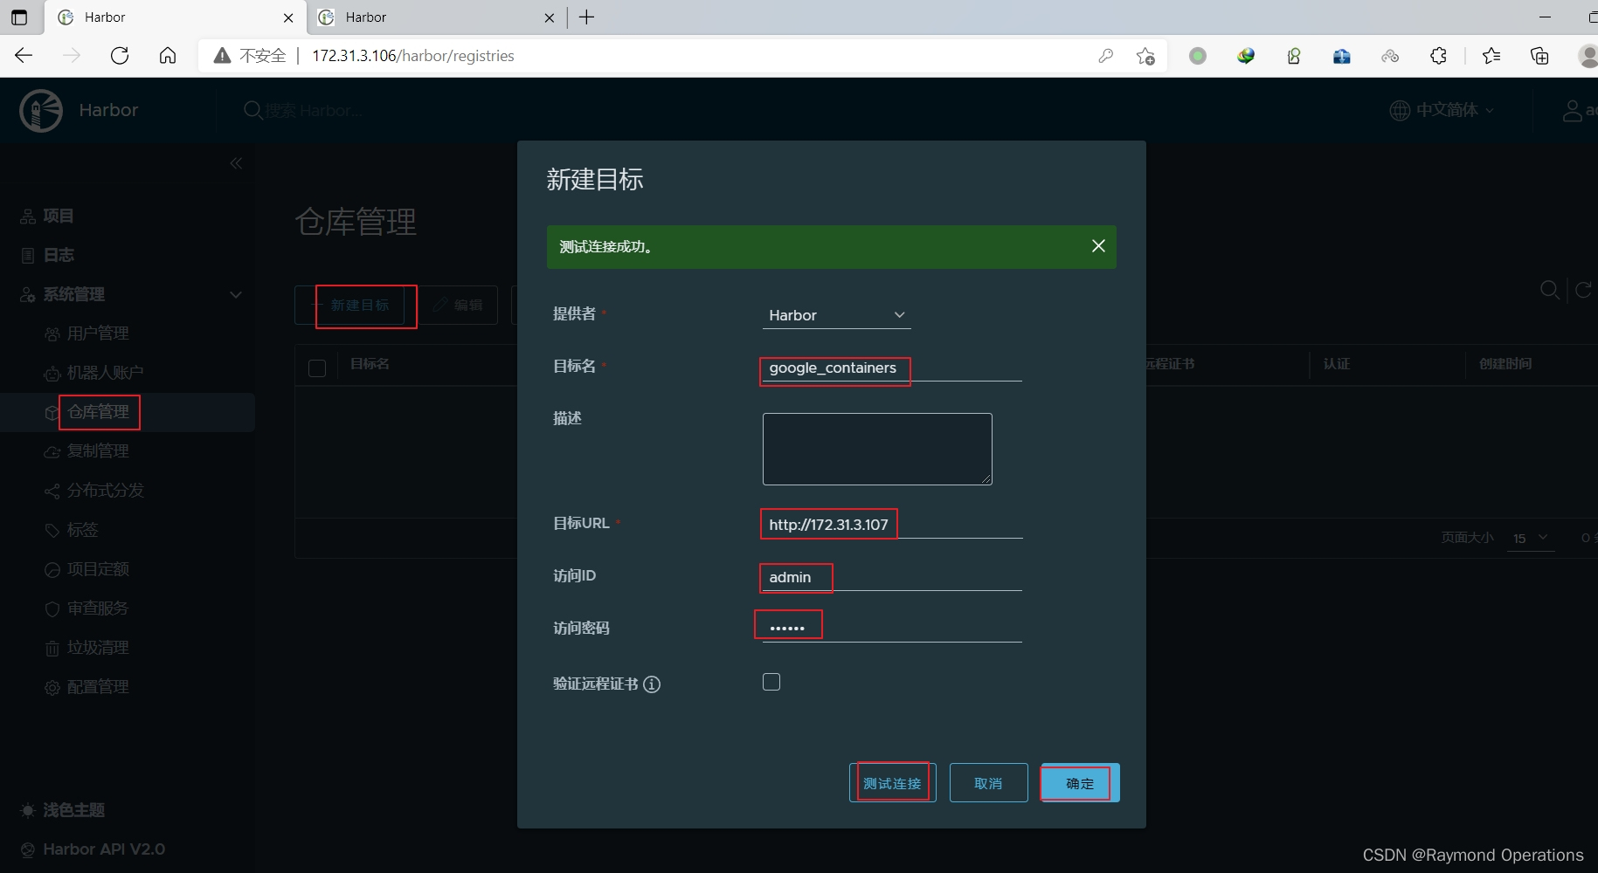
Task: Click the 目标URL input field
Action: pos(892,525)
